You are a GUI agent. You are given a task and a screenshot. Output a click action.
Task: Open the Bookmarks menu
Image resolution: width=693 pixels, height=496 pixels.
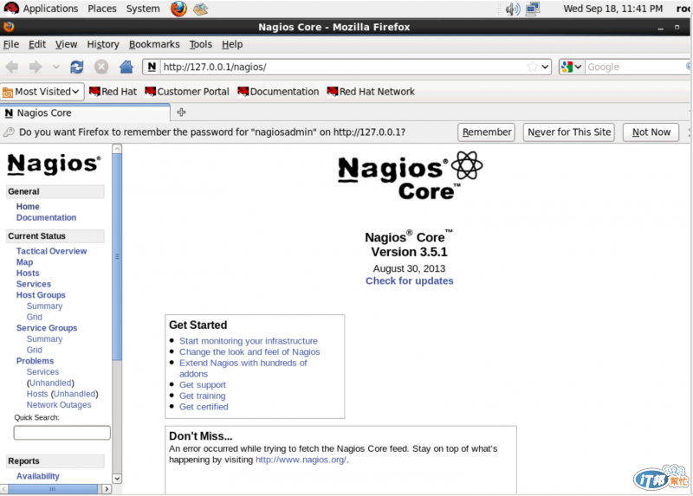[x=154, y=44]
